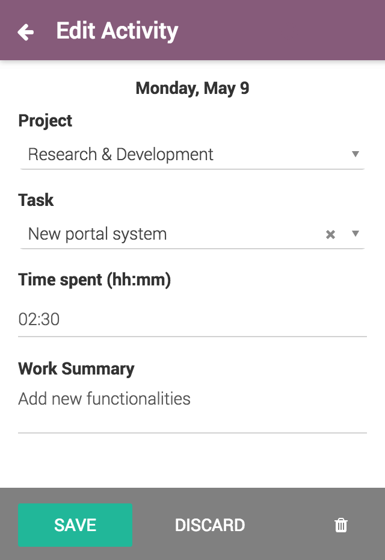The width and height of the screenshot is (385, 560).
Task: Click the Time spent (hh:mm) label
Action: [94, 279]
